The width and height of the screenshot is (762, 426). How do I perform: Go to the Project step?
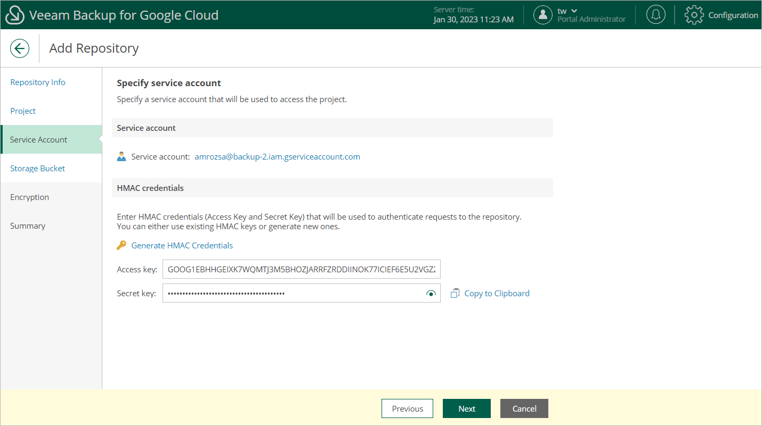(x=23, y=111)
